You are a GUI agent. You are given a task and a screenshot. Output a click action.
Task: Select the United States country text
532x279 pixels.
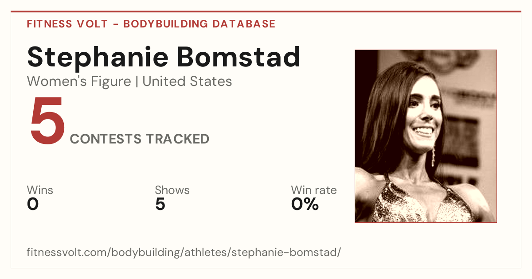pyautogui.click(x=187, y=81)
